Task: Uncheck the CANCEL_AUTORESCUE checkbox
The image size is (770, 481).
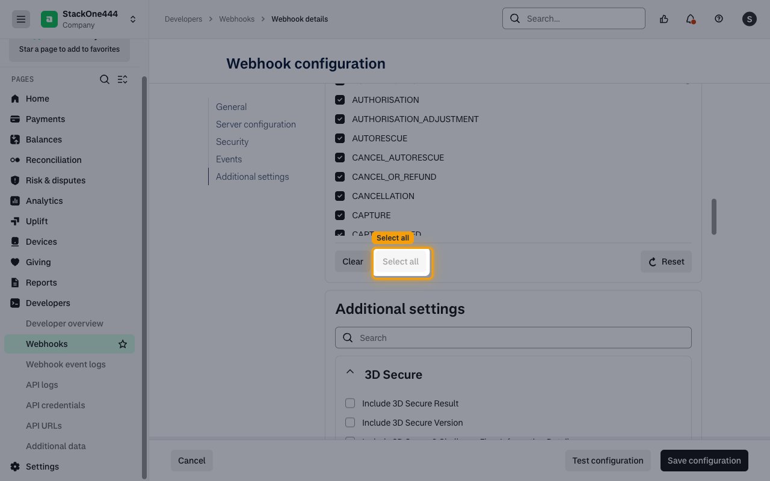Action: point(340,158)
